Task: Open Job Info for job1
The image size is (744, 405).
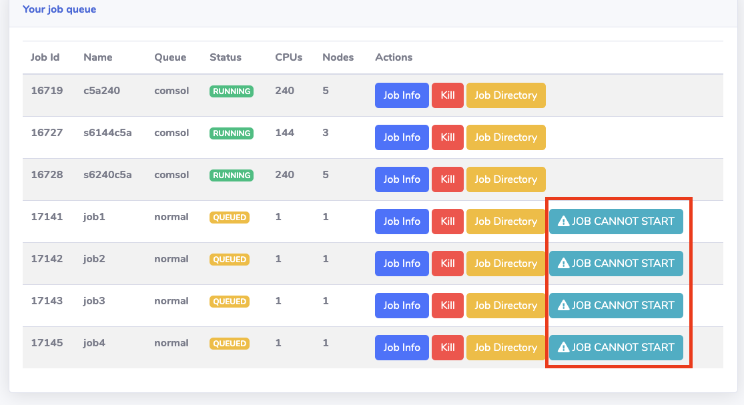Action: click(x=402, y=222)
